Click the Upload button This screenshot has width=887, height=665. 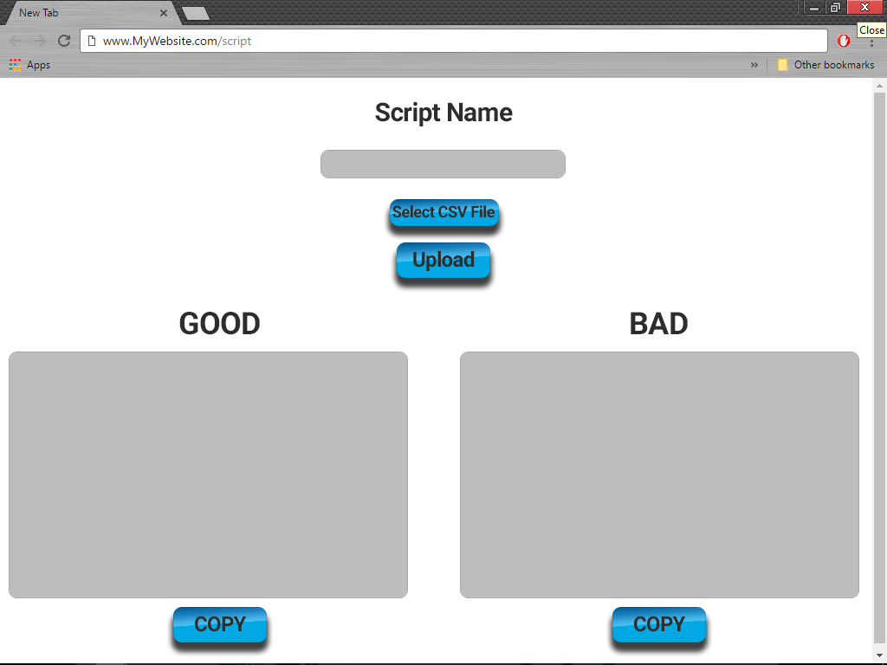[443, 260]
